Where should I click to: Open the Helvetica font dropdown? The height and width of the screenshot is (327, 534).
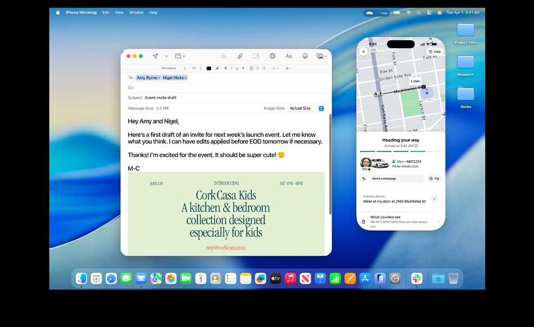pos(173,68)
